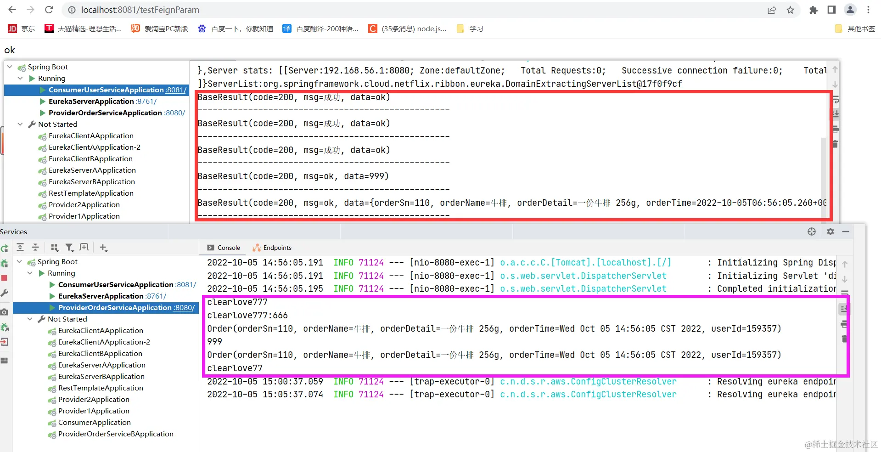Image resolution: width=881 pixels, height=452 pixels.
Task: Open the 百度翻译 bookmark
Action: (320, 28)
